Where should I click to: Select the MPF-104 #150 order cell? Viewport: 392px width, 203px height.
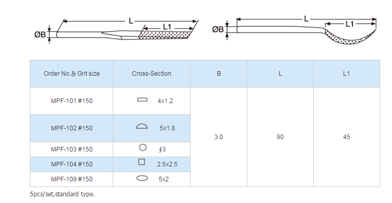click(x=72, y=164)
